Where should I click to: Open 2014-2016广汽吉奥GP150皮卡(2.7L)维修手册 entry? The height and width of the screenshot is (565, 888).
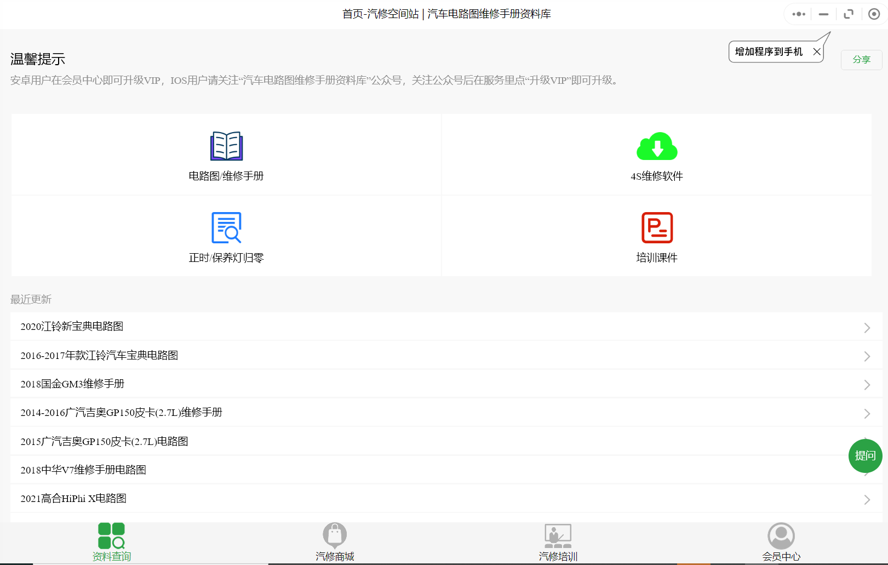tap(446, 413)
